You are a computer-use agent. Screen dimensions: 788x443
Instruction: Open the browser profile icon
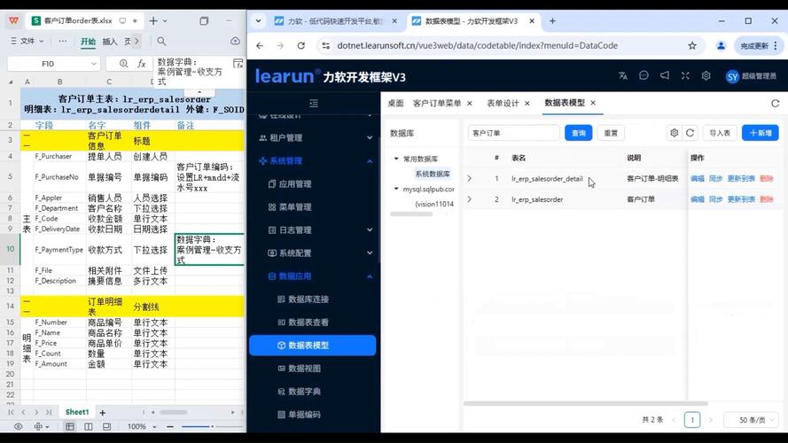click(721, 46)
